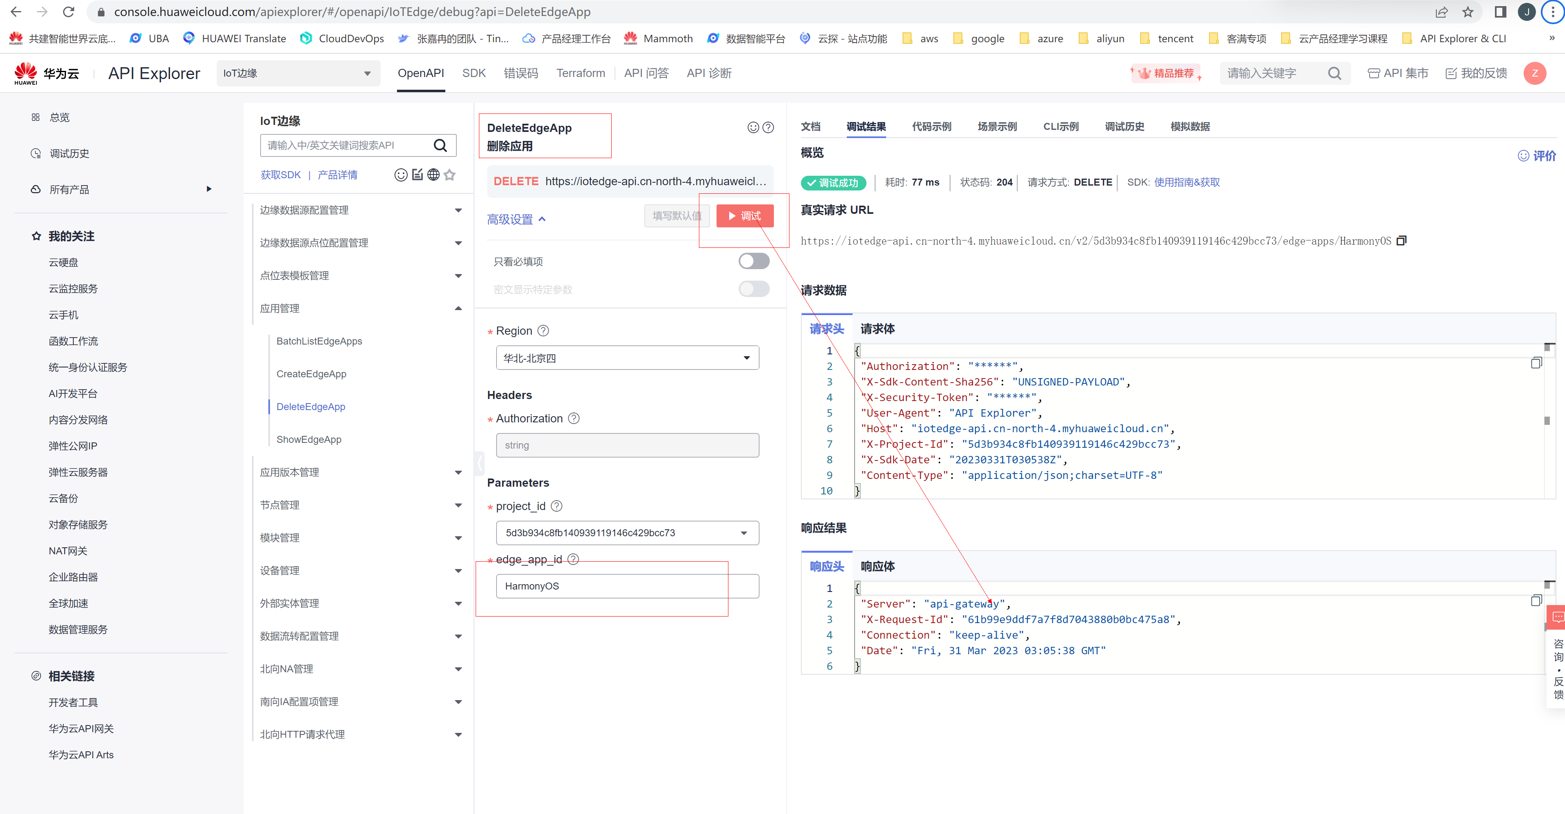Click the favorite star icon in IoT边缘 panel
The width and height of the screenshot is (1565, 814).
point(449,175)
